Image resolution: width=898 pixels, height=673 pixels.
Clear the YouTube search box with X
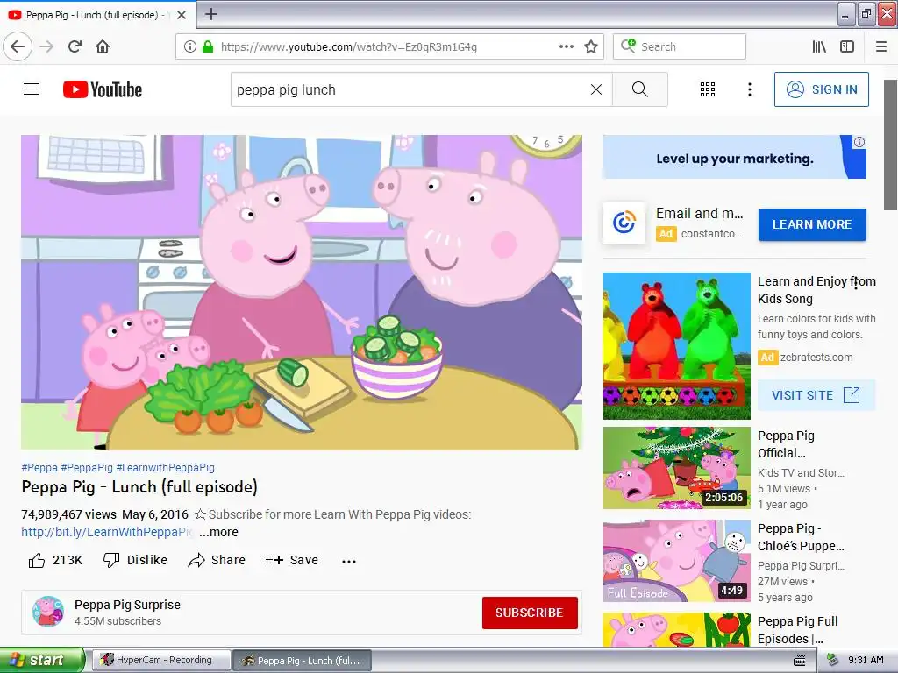coord(596,89)
